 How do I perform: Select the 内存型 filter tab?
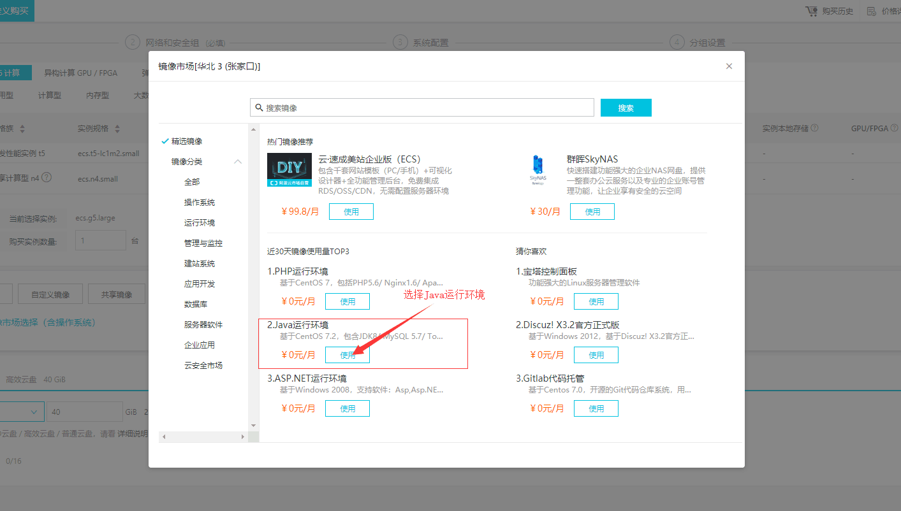point(97,96)
